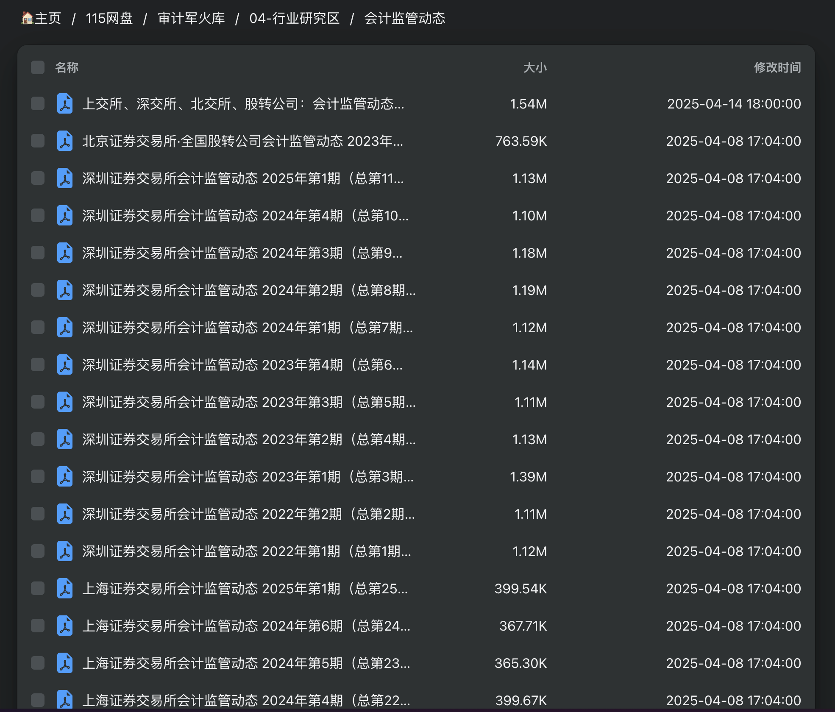
Task: Click PDF icon of 深圳 2023年第4期 file
Action: pos(65,365)
